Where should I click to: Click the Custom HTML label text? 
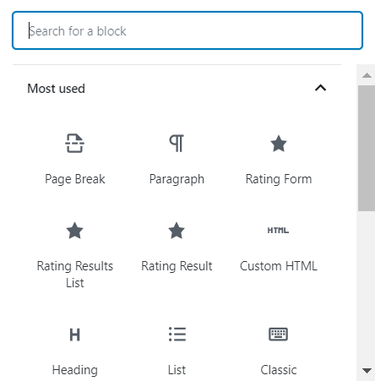click(x=279, y=266)
